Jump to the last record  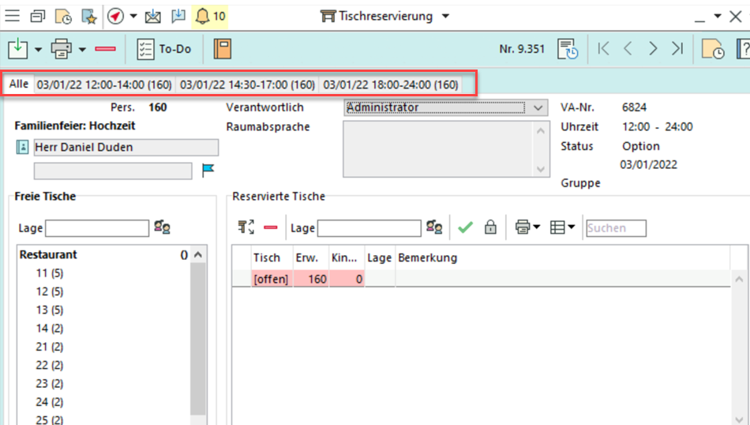677,49
